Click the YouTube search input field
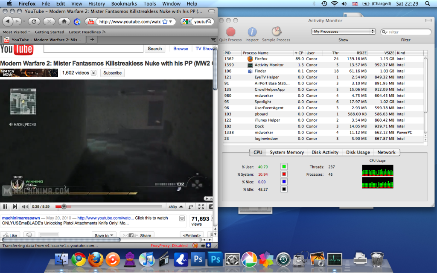The image size is (437, 273). [x=93, y=49]
